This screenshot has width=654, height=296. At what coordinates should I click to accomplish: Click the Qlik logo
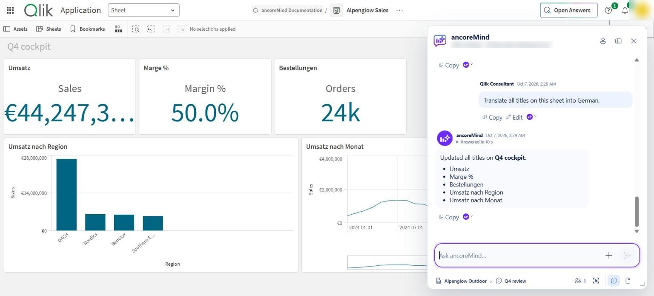tap(38, 10)
